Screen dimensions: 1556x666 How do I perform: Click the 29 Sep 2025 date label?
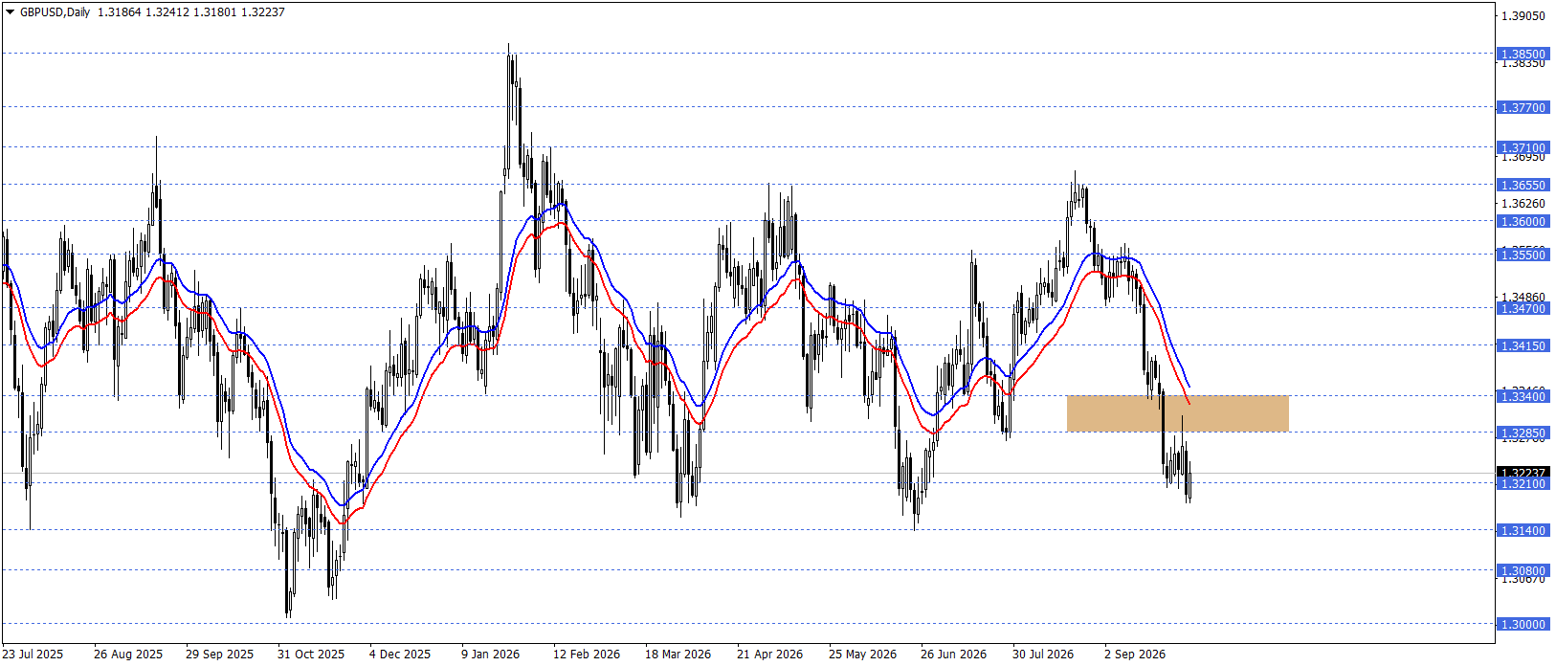(220, 655)
